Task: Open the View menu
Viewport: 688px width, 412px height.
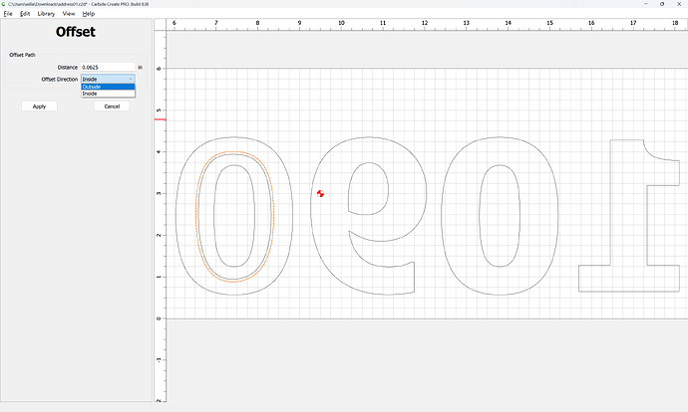Action: pos(69,14)
